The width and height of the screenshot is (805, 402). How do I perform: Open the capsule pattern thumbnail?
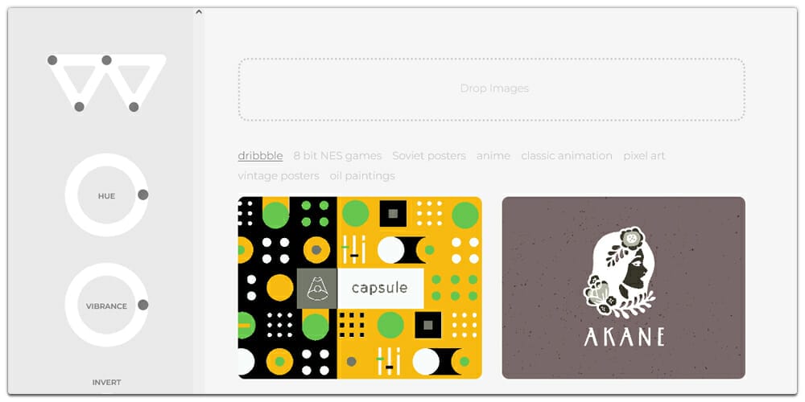[360, 288]
